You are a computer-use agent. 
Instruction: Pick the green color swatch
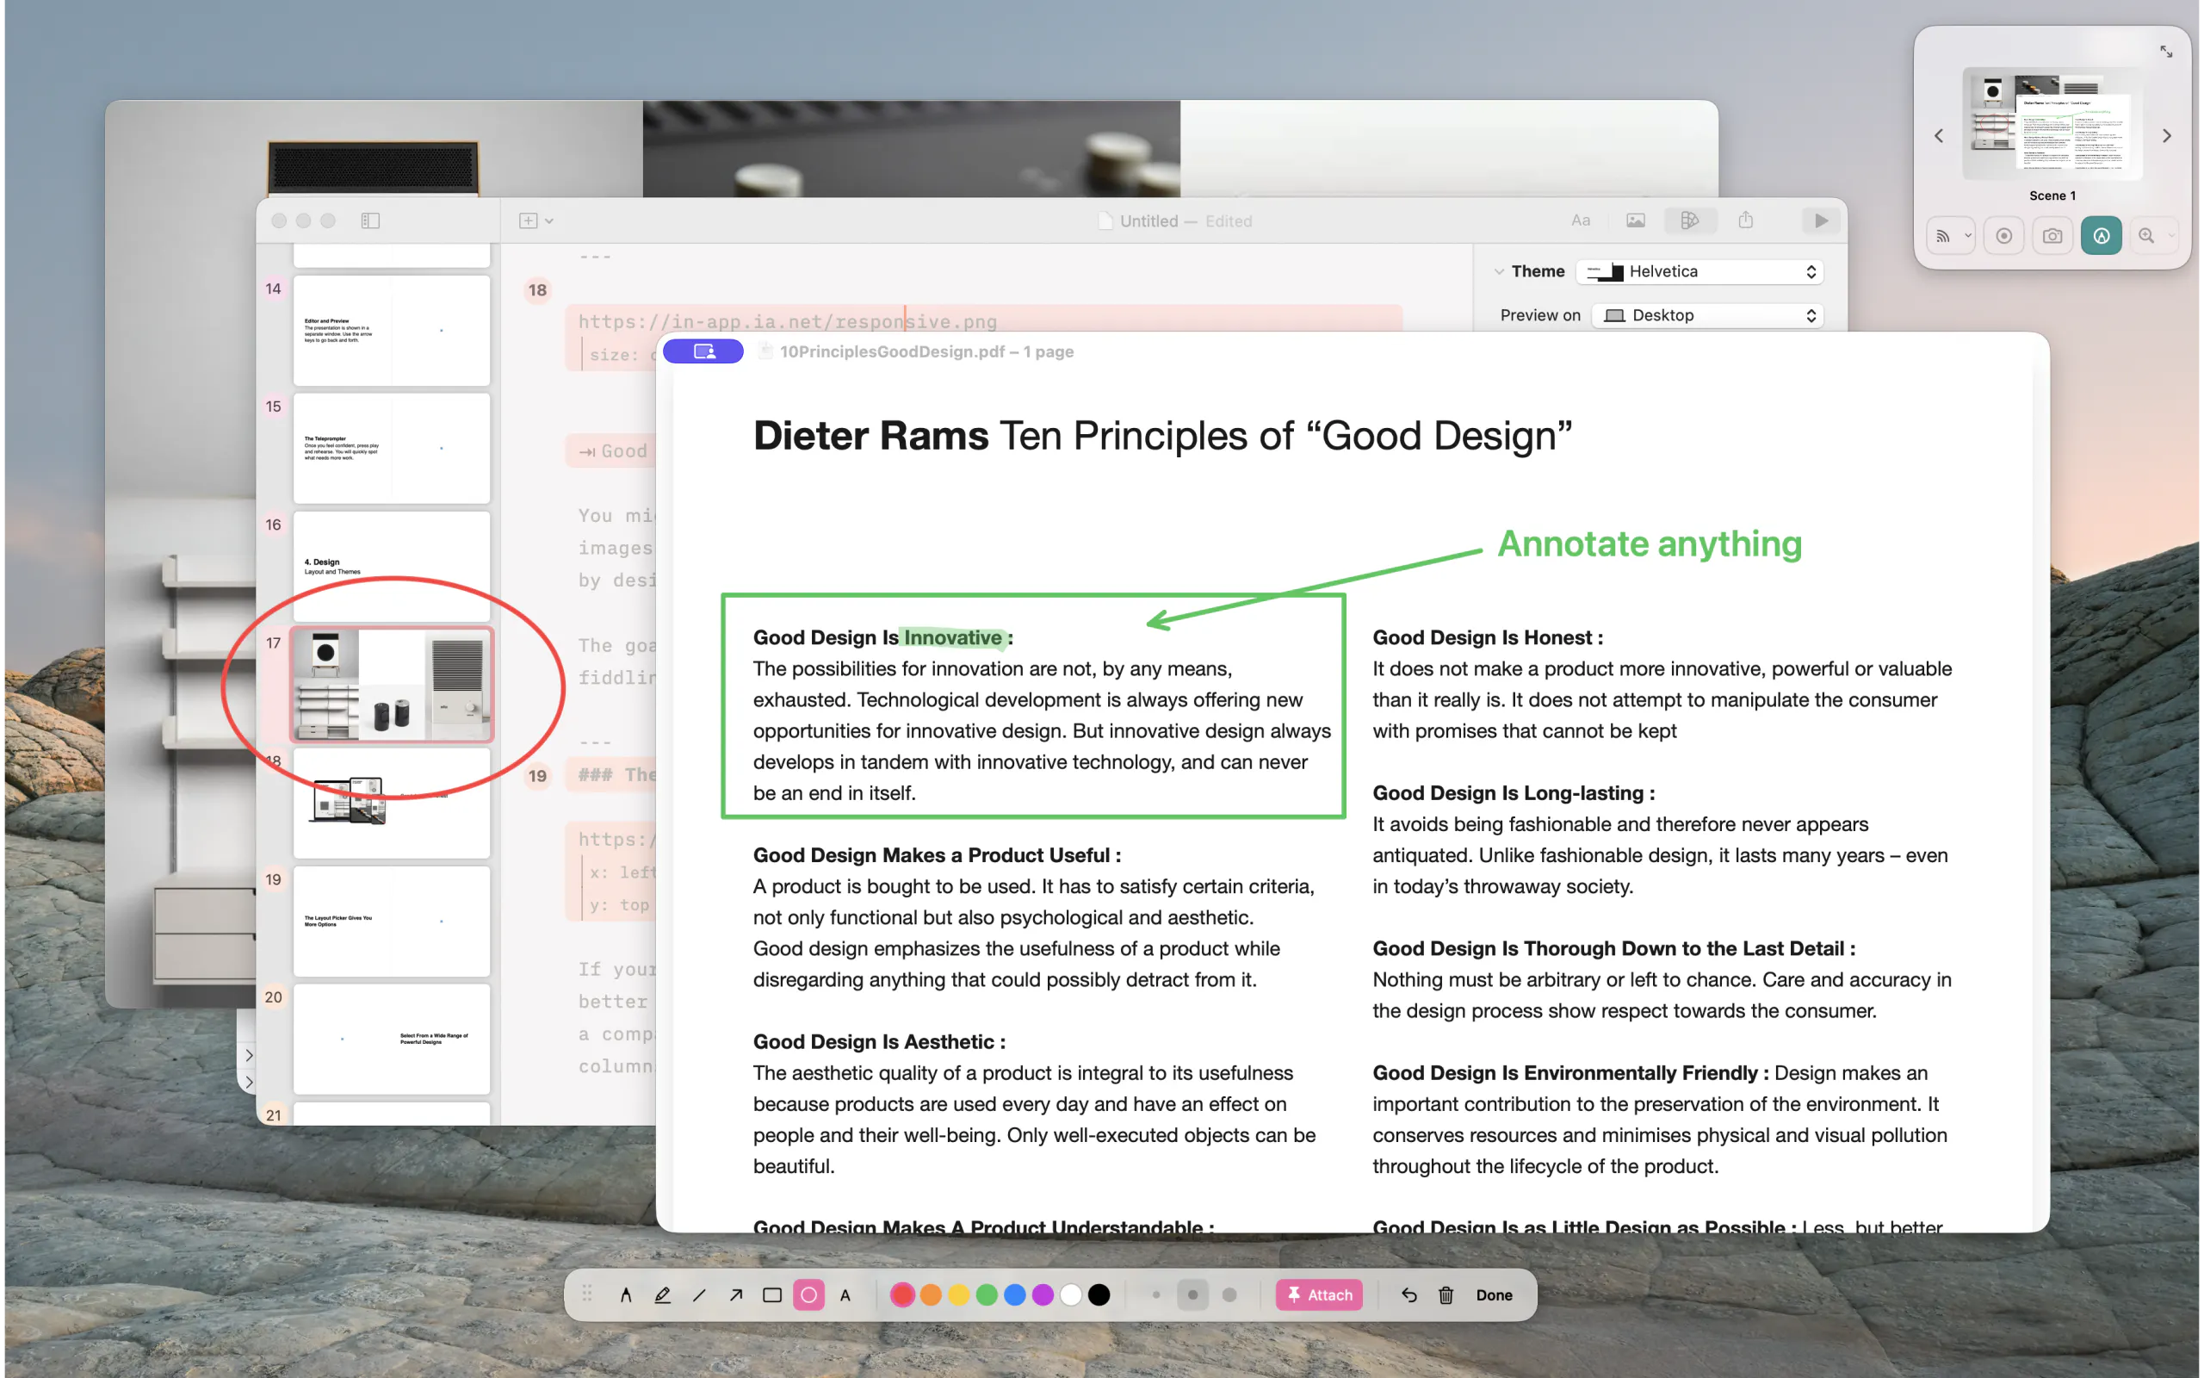click(x=987, y=1295)
